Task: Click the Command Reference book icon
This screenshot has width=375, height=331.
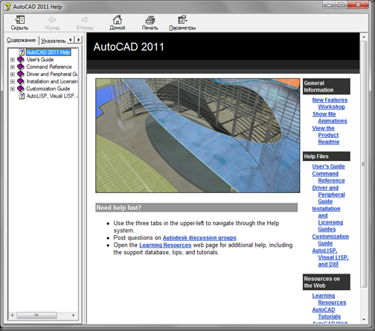Action: 21,67
